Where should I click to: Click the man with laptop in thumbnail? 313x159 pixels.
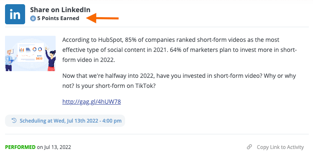tap(10, 60)
